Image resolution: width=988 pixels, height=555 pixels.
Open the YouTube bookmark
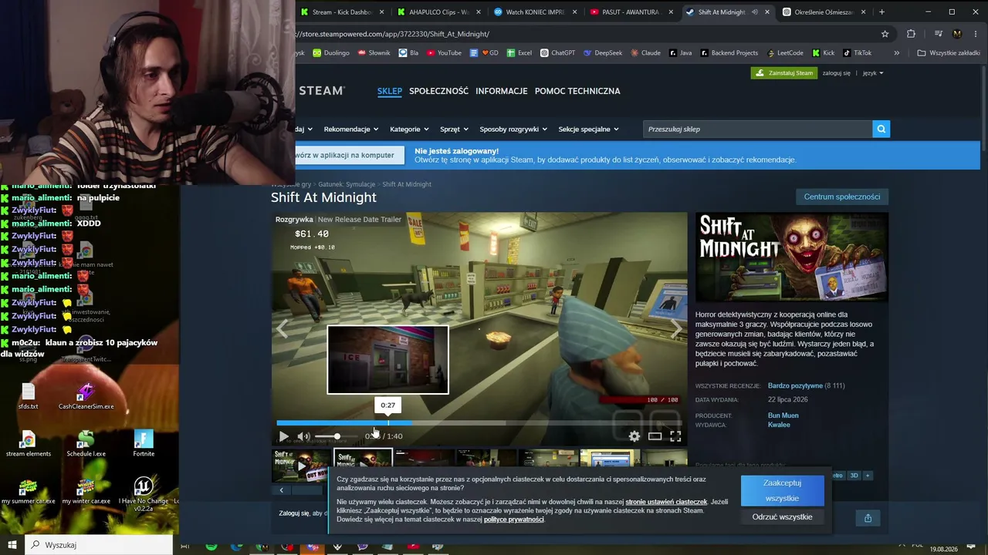[444, 53]
